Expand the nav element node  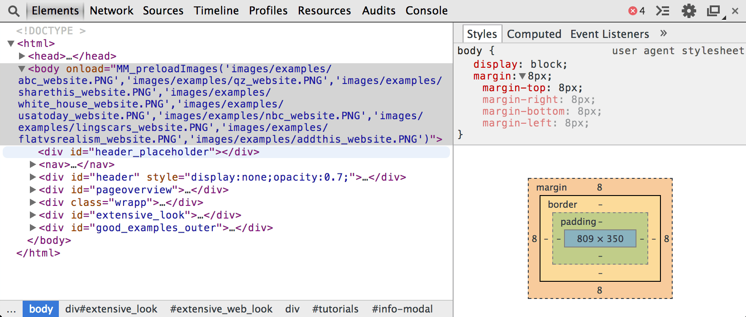pyautogui.click(x=33, y=164)
